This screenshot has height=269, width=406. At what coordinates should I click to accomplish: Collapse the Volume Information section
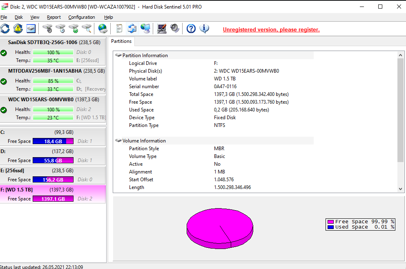(x=118, y=141)
